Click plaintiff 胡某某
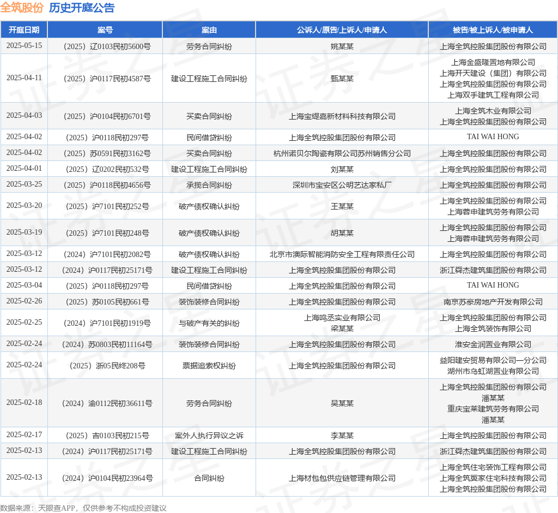 point(342,233)
